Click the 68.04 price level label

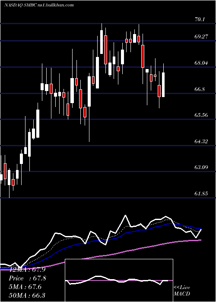click(201, 63)
